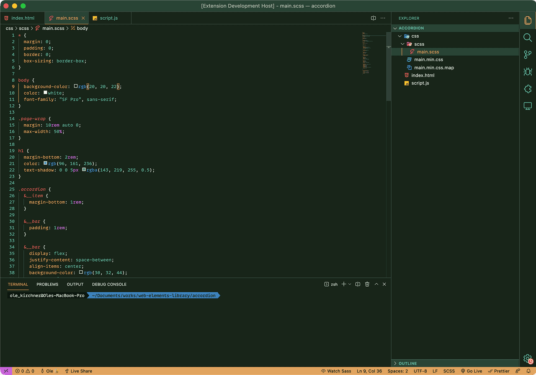Open the Source Control view
Screen dimensions: 536x375
coord(527,54)
